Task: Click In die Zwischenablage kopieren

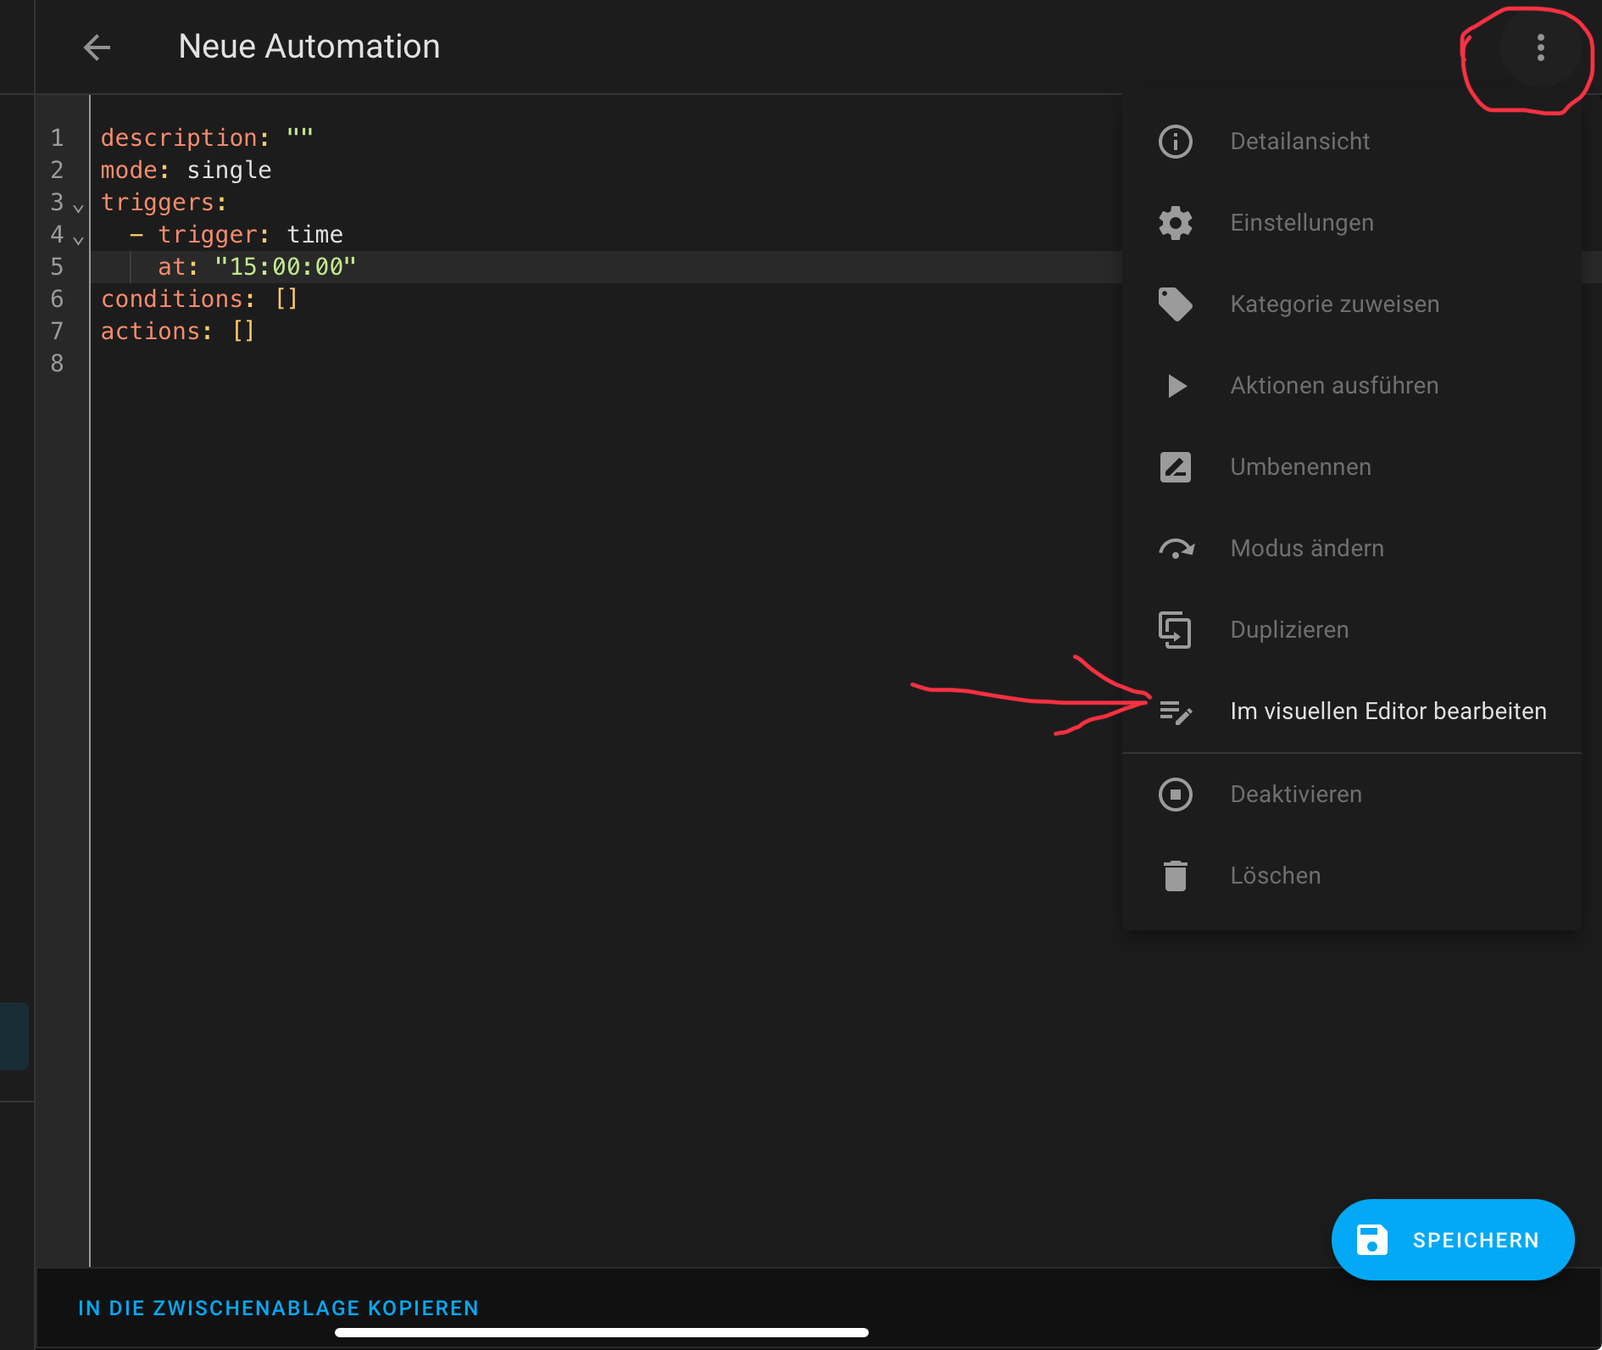Action: (278, 1308)
